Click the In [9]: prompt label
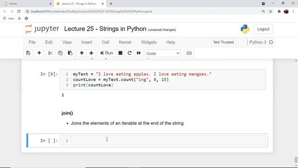 (x=49, y=74)
